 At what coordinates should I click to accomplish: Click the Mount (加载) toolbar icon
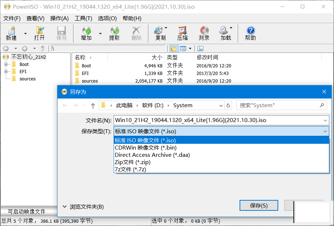224,33
